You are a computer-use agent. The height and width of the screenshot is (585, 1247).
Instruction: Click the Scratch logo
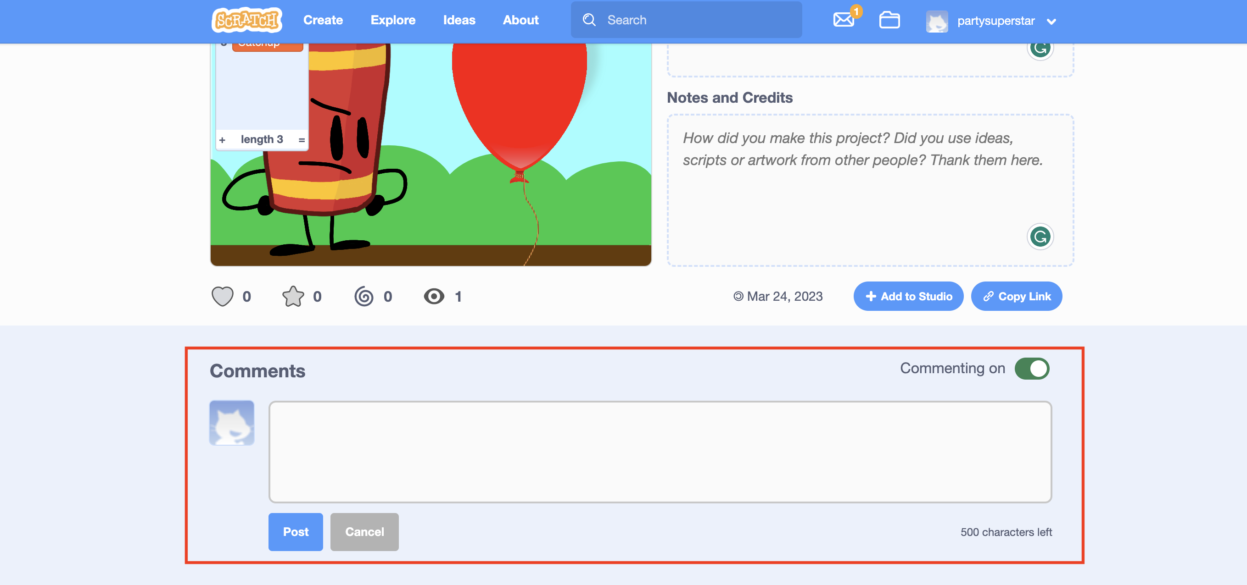click(246, 20)
